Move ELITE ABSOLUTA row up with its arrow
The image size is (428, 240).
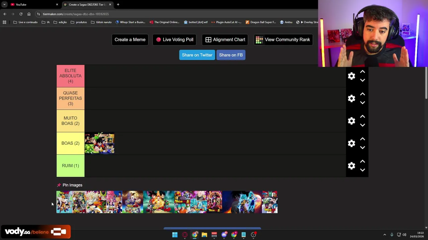click(362, 72)
